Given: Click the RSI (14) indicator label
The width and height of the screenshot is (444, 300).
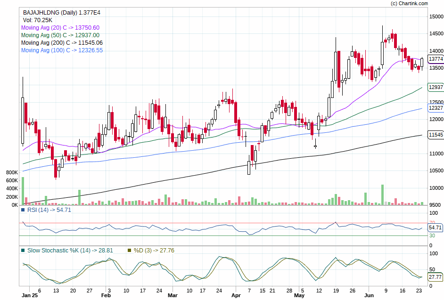Looking at the screenshot, I should [x=49, y=210].
